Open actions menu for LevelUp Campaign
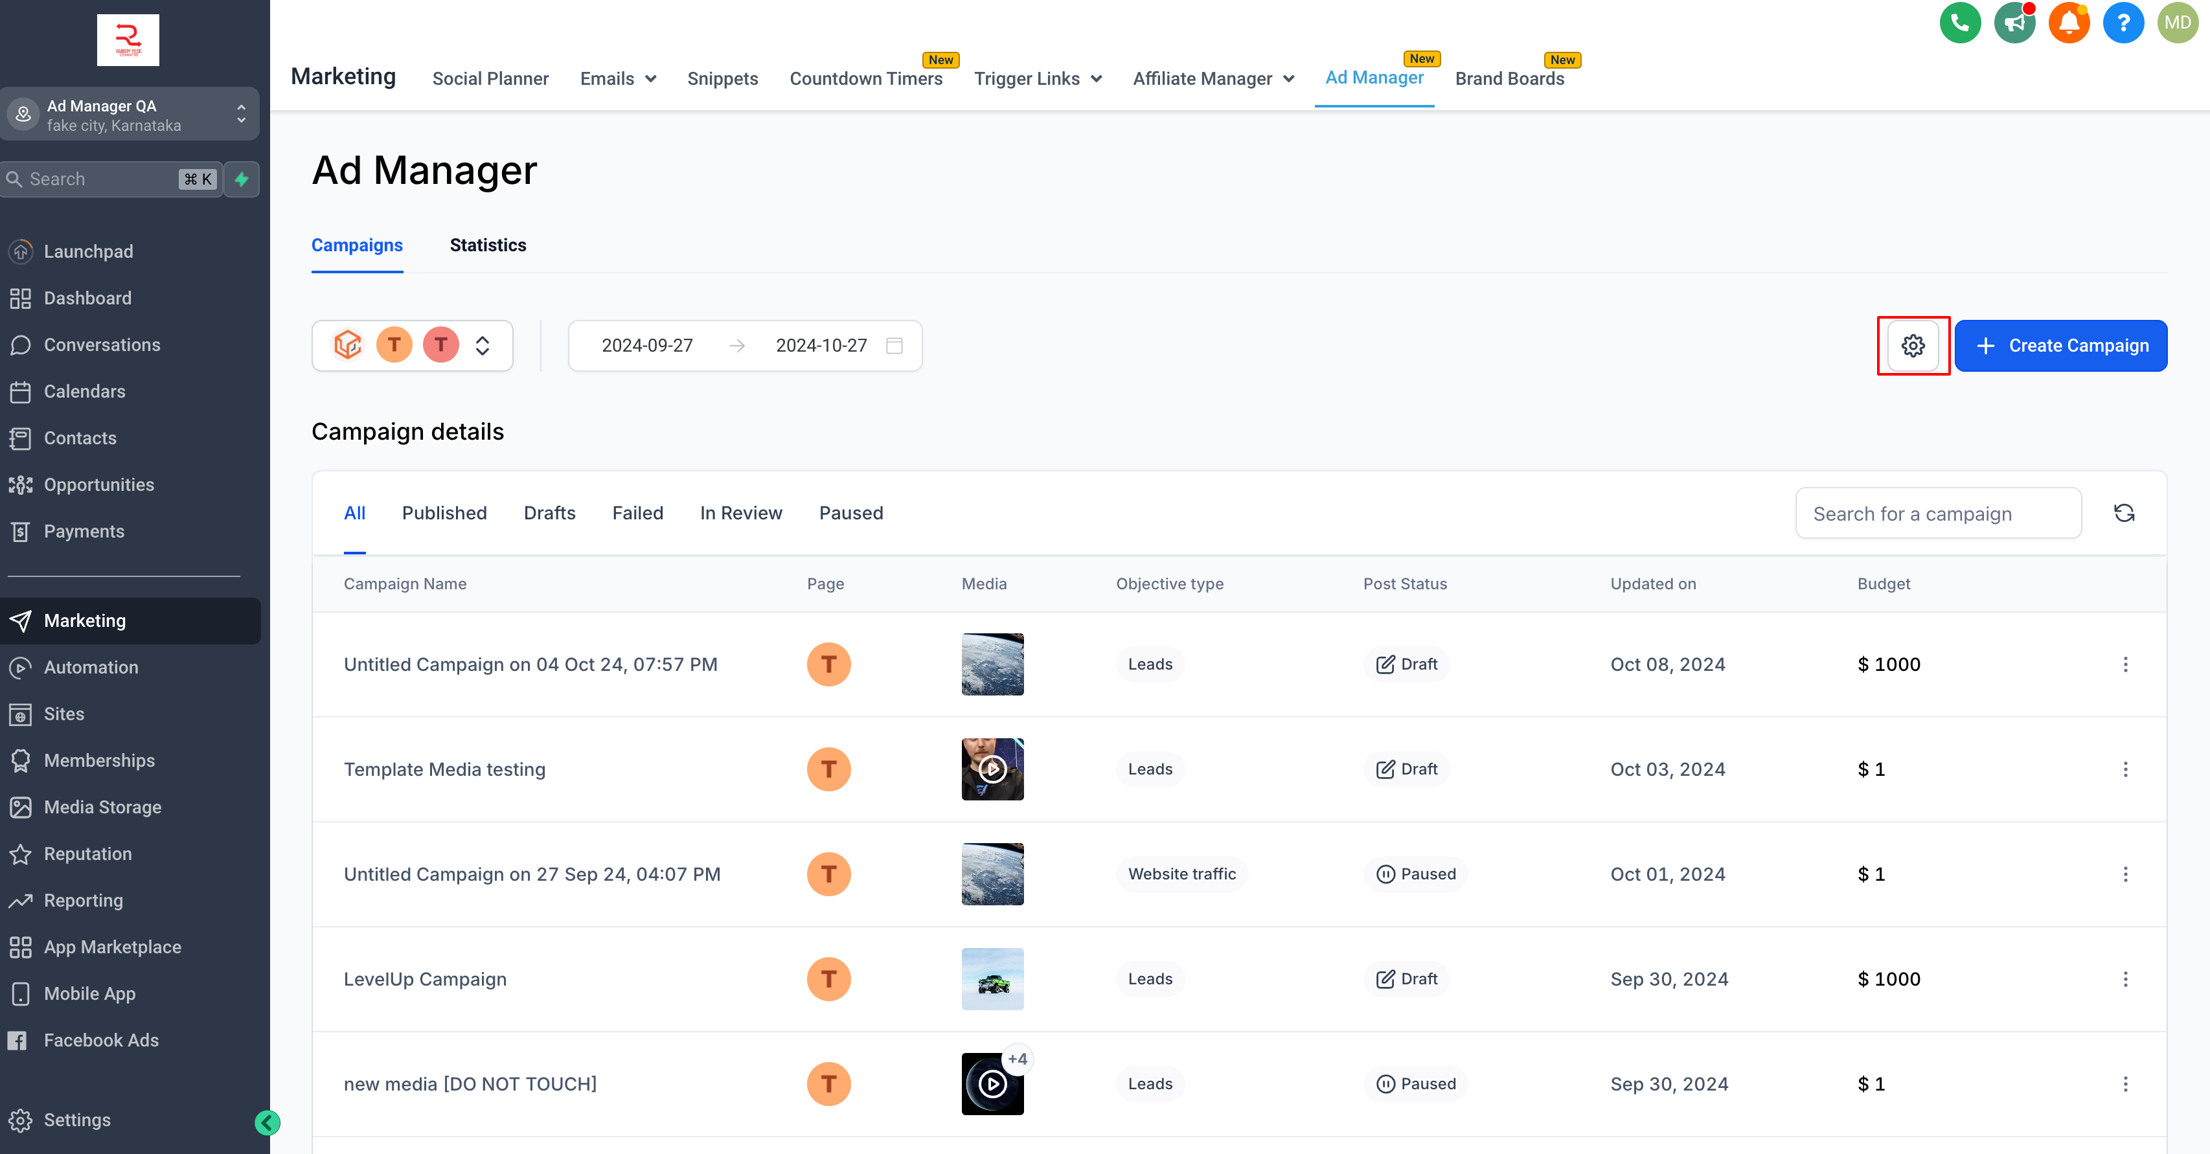 (x=2125, y=979)
